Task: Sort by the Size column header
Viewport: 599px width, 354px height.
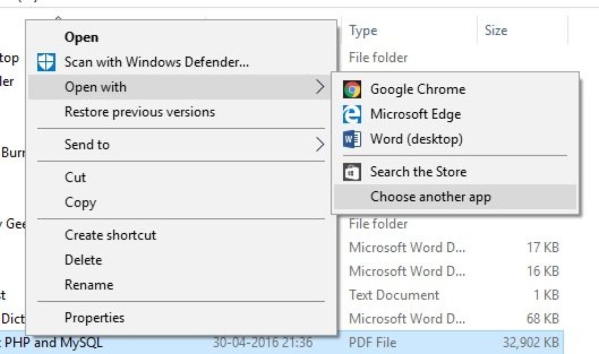Action: click(496, 31)
